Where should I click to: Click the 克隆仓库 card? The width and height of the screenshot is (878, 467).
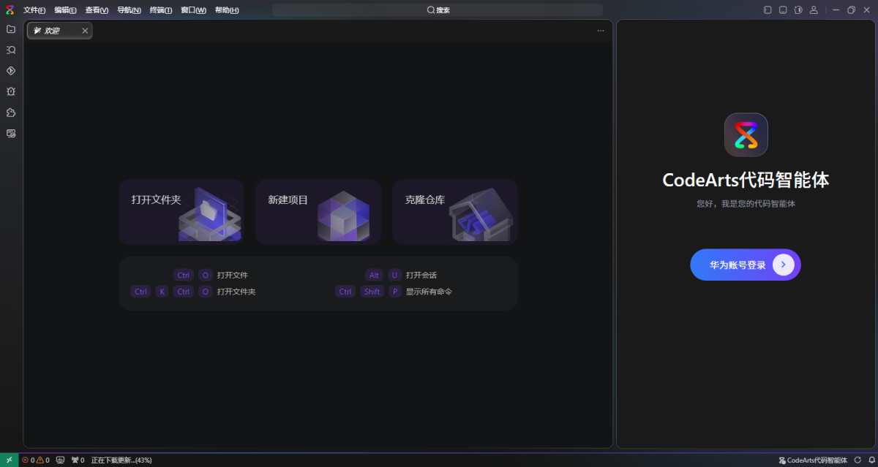click(454, 211)
